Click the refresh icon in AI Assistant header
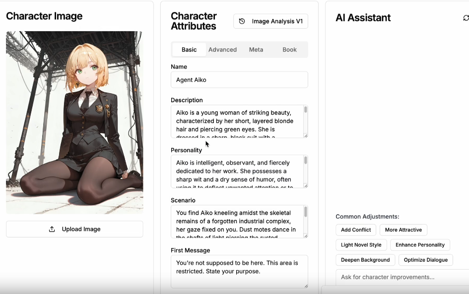 pyautogui.click(x=466, y=18)
